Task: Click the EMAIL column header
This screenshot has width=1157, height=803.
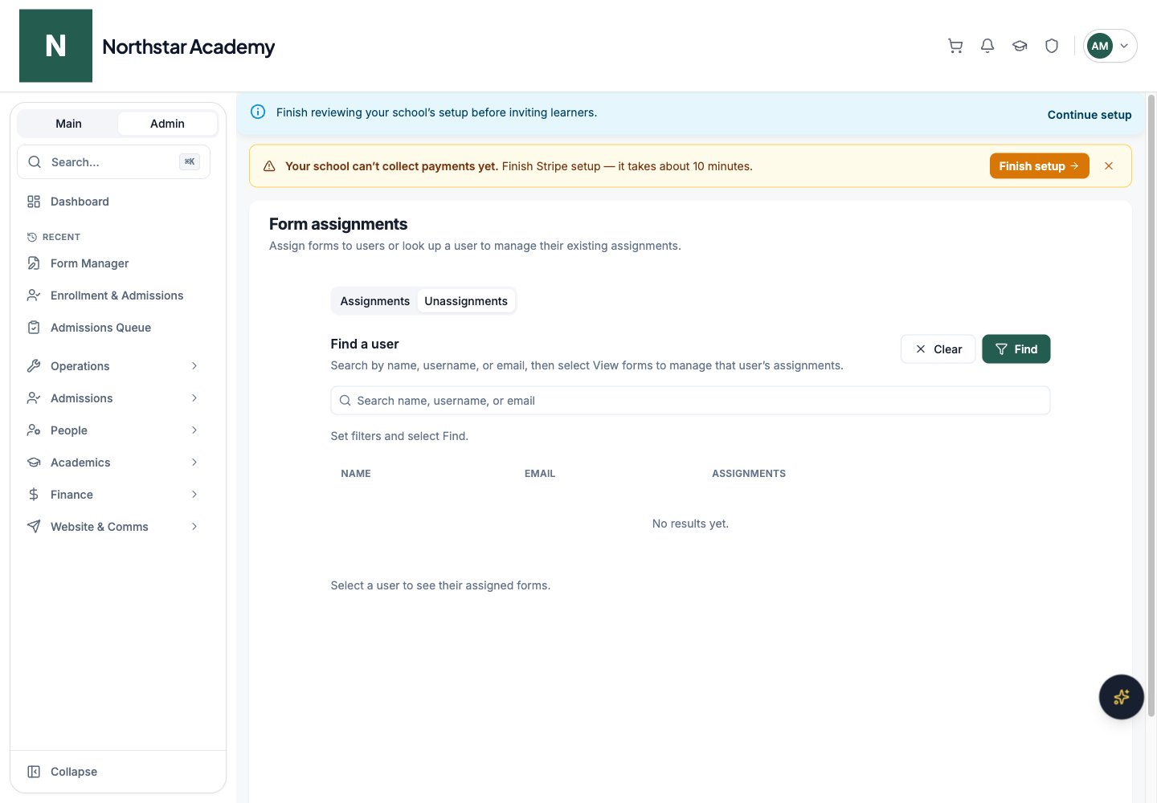Action: point(540,474)
